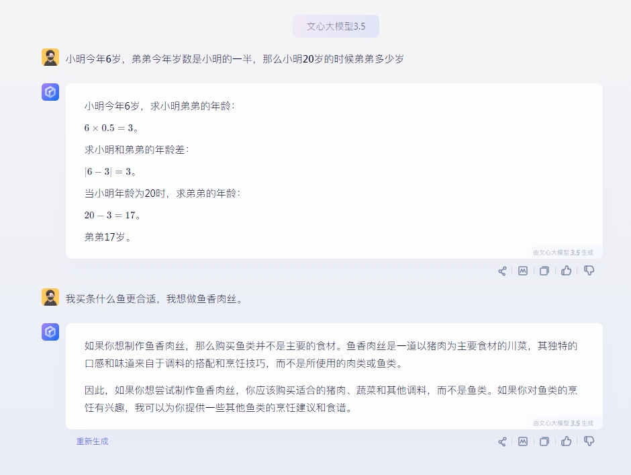
Task: Dislike the 弟弟17岁 age answer
Action: coord(589,270)
